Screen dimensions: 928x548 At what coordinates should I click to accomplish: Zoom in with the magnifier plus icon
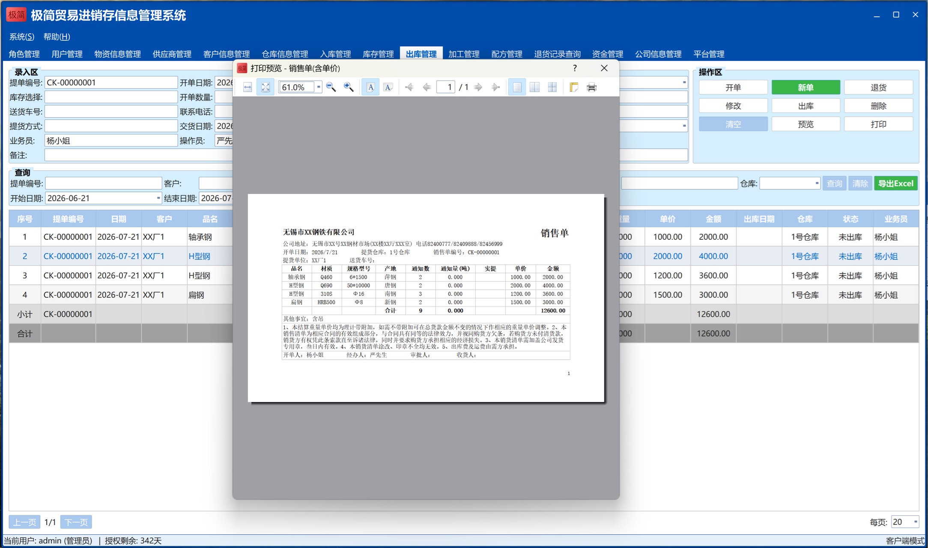(x=349, y=87)
